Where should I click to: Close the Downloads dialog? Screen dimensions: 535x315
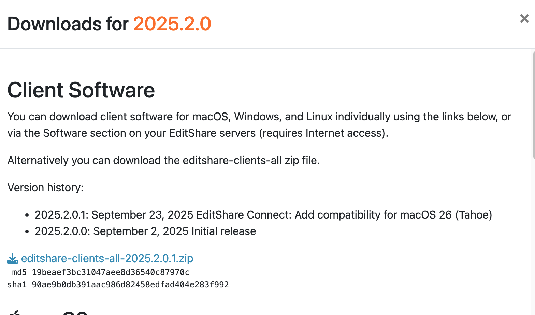pyautogui.click(x=524, y=18)
